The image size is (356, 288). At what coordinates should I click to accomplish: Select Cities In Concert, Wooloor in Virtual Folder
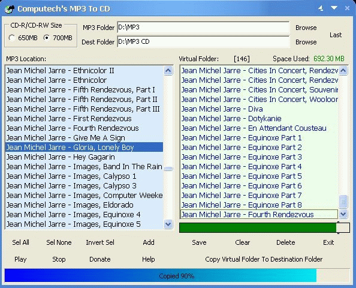coord(259,100)
